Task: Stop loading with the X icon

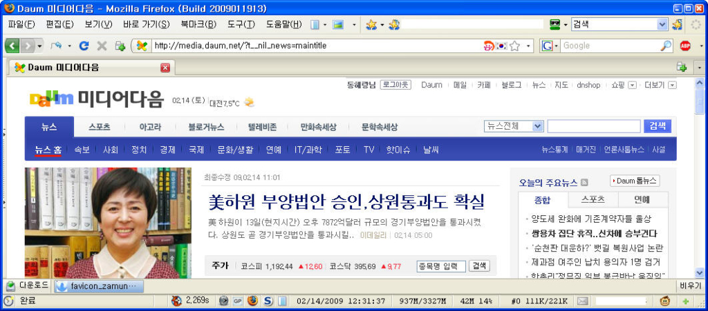Action: [x=102, y=46]
